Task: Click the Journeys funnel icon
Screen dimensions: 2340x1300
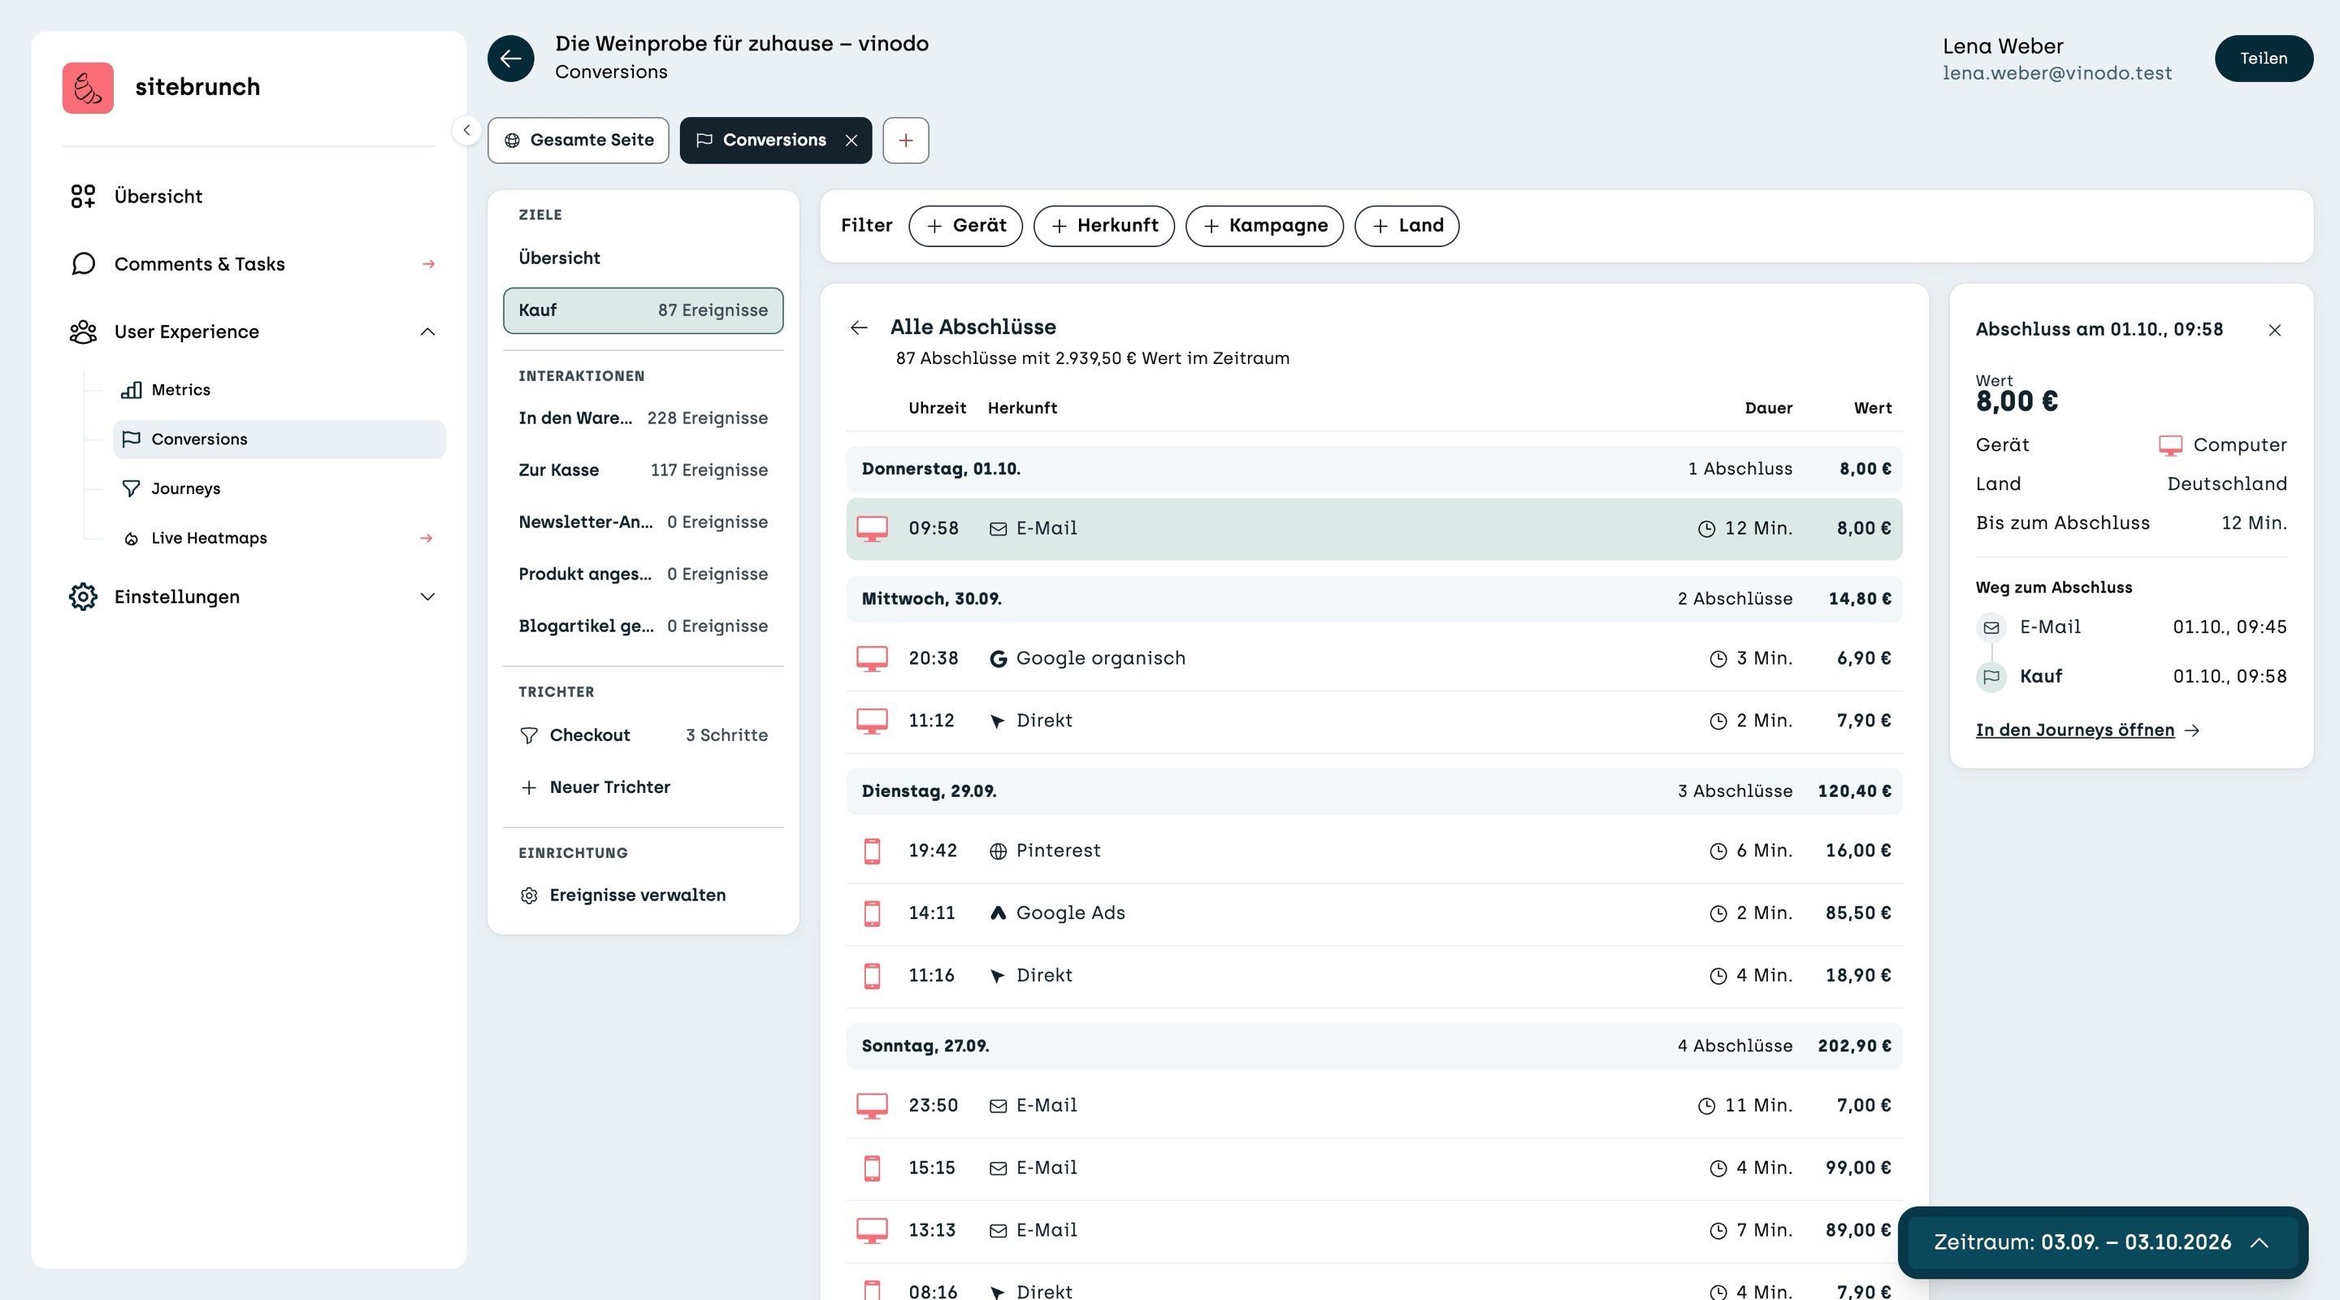Action: pyautogui.click(x=132, y=489)
